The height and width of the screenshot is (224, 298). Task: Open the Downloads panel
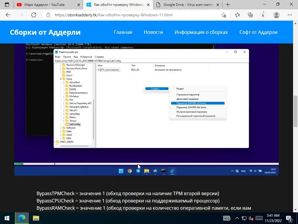tap(263, 15)
